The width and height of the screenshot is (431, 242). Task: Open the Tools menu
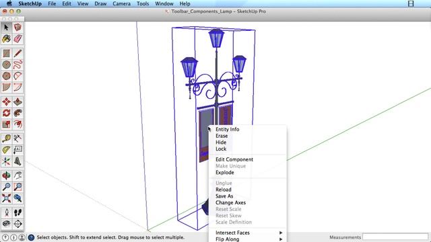[143, 3]
